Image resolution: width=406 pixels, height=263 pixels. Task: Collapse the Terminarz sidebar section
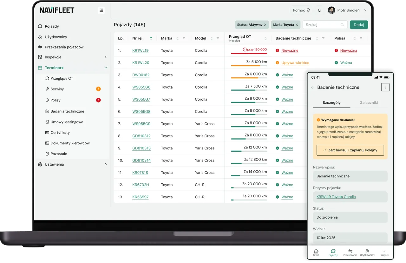106,68
